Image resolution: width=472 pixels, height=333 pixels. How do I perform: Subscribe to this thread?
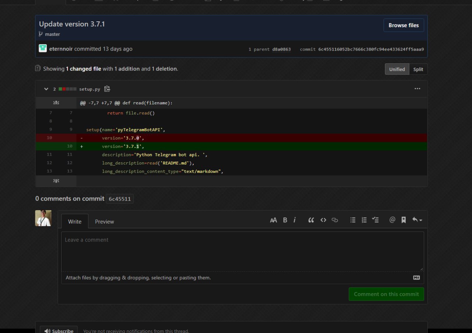coord(59,330)
